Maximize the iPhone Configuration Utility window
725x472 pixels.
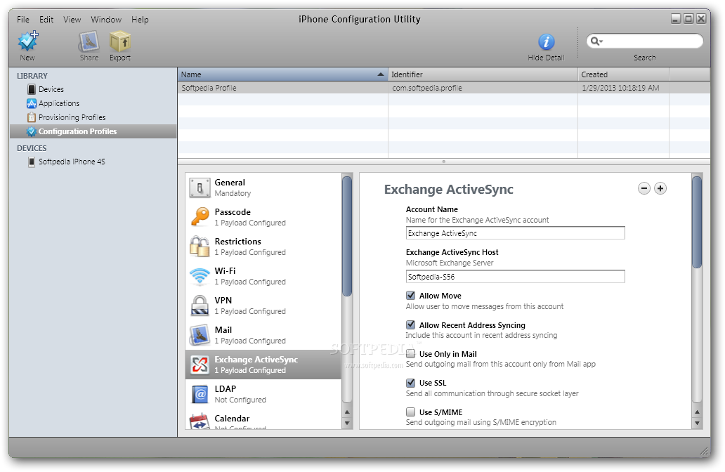688,19
